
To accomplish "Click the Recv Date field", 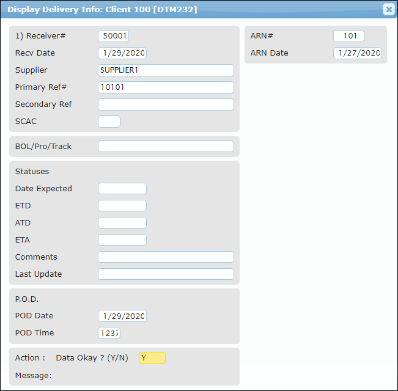I will (122, 53).
